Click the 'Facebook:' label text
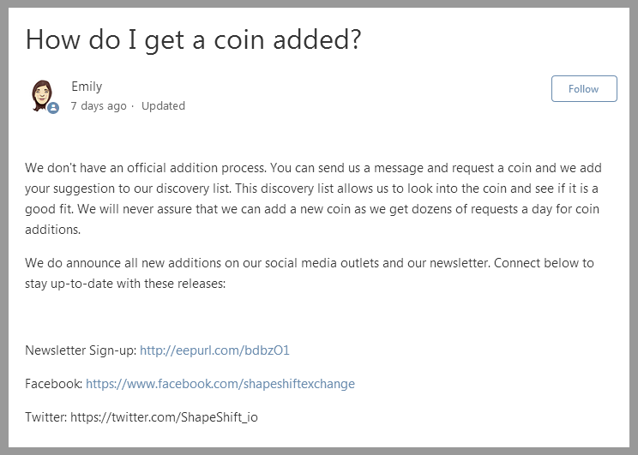This screenshot has height=455, width=638. coord(54,383)
